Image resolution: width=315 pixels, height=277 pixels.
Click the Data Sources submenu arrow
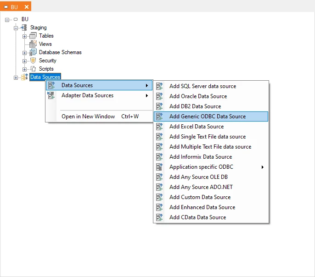[147, 85]
